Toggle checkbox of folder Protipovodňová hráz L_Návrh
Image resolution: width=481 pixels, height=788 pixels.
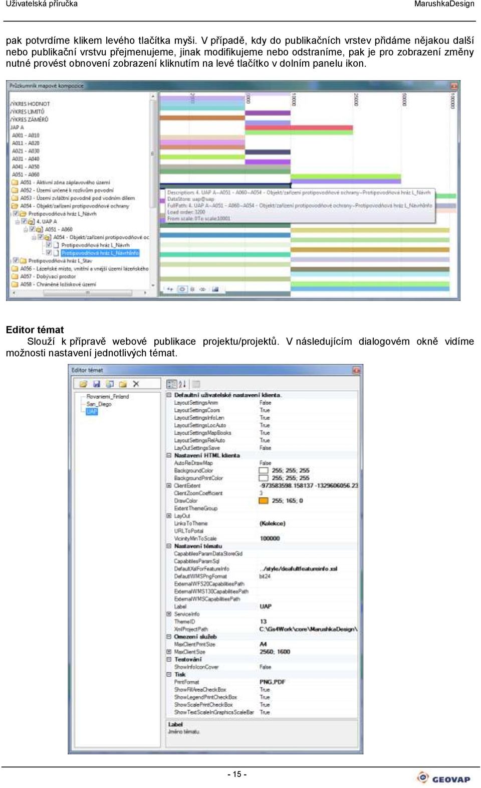click(x=16, y=214)
